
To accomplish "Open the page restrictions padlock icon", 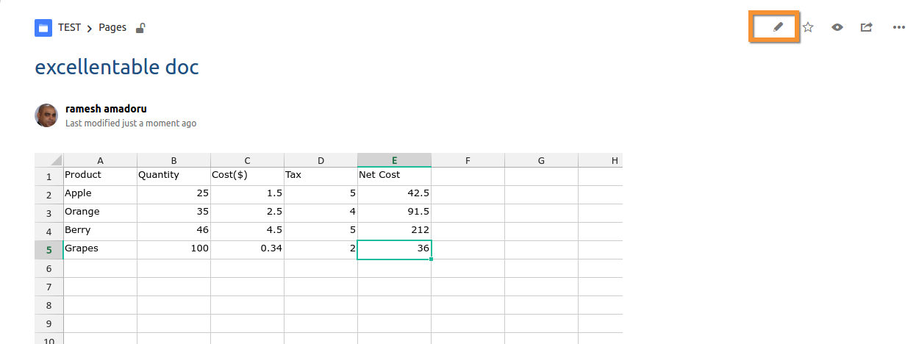I will 140,28.
